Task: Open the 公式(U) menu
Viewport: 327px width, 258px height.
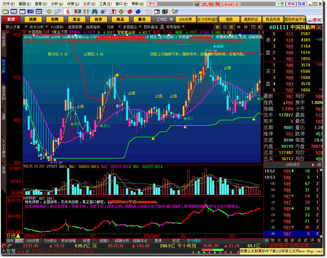Action: point(89,4)
